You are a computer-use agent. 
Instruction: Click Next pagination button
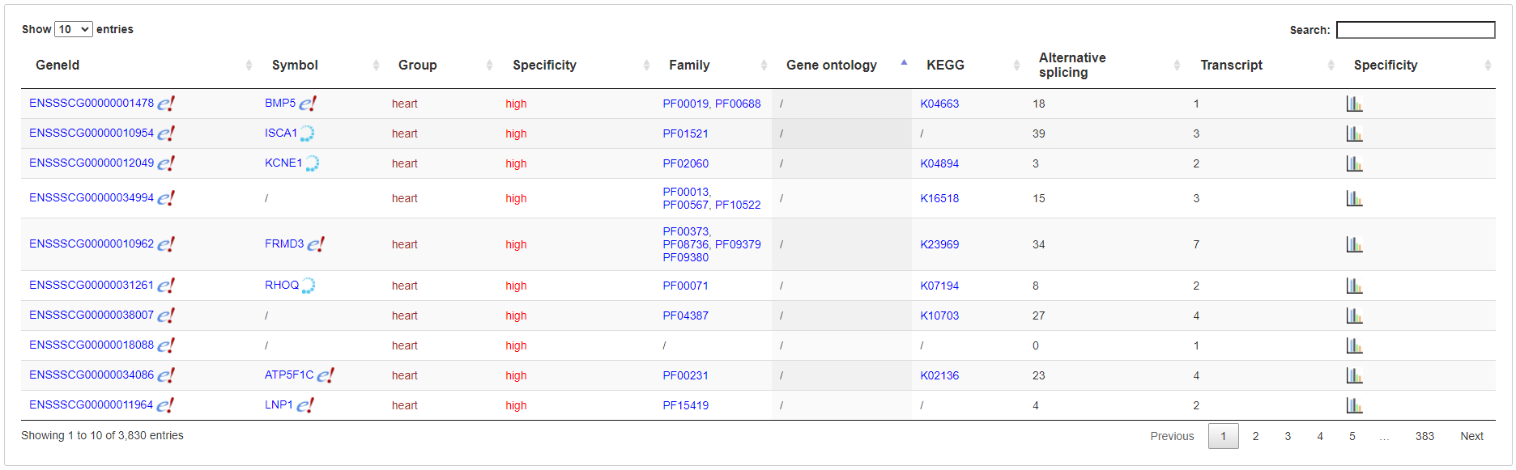point(1471,436)
